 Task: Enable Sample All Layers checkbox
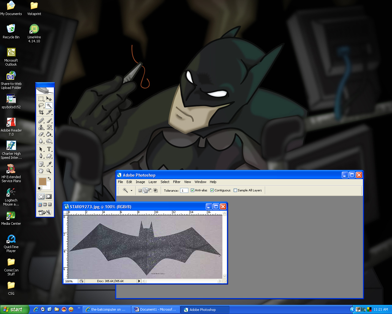[235, 190]
